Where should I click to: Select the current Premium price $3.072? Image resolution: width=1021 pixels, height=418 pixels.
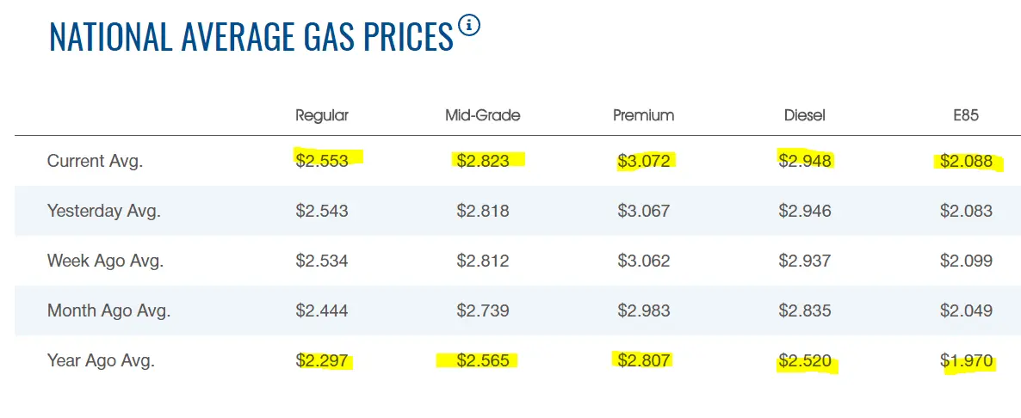click(644, 161)
